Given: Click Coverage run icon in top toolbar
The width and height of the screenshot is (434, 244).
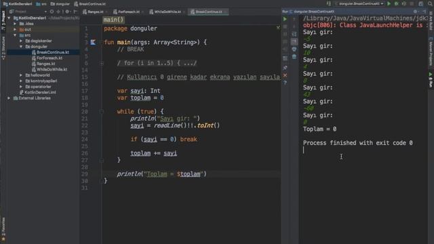Looking at the screenshot, I should tap(404, 3).
